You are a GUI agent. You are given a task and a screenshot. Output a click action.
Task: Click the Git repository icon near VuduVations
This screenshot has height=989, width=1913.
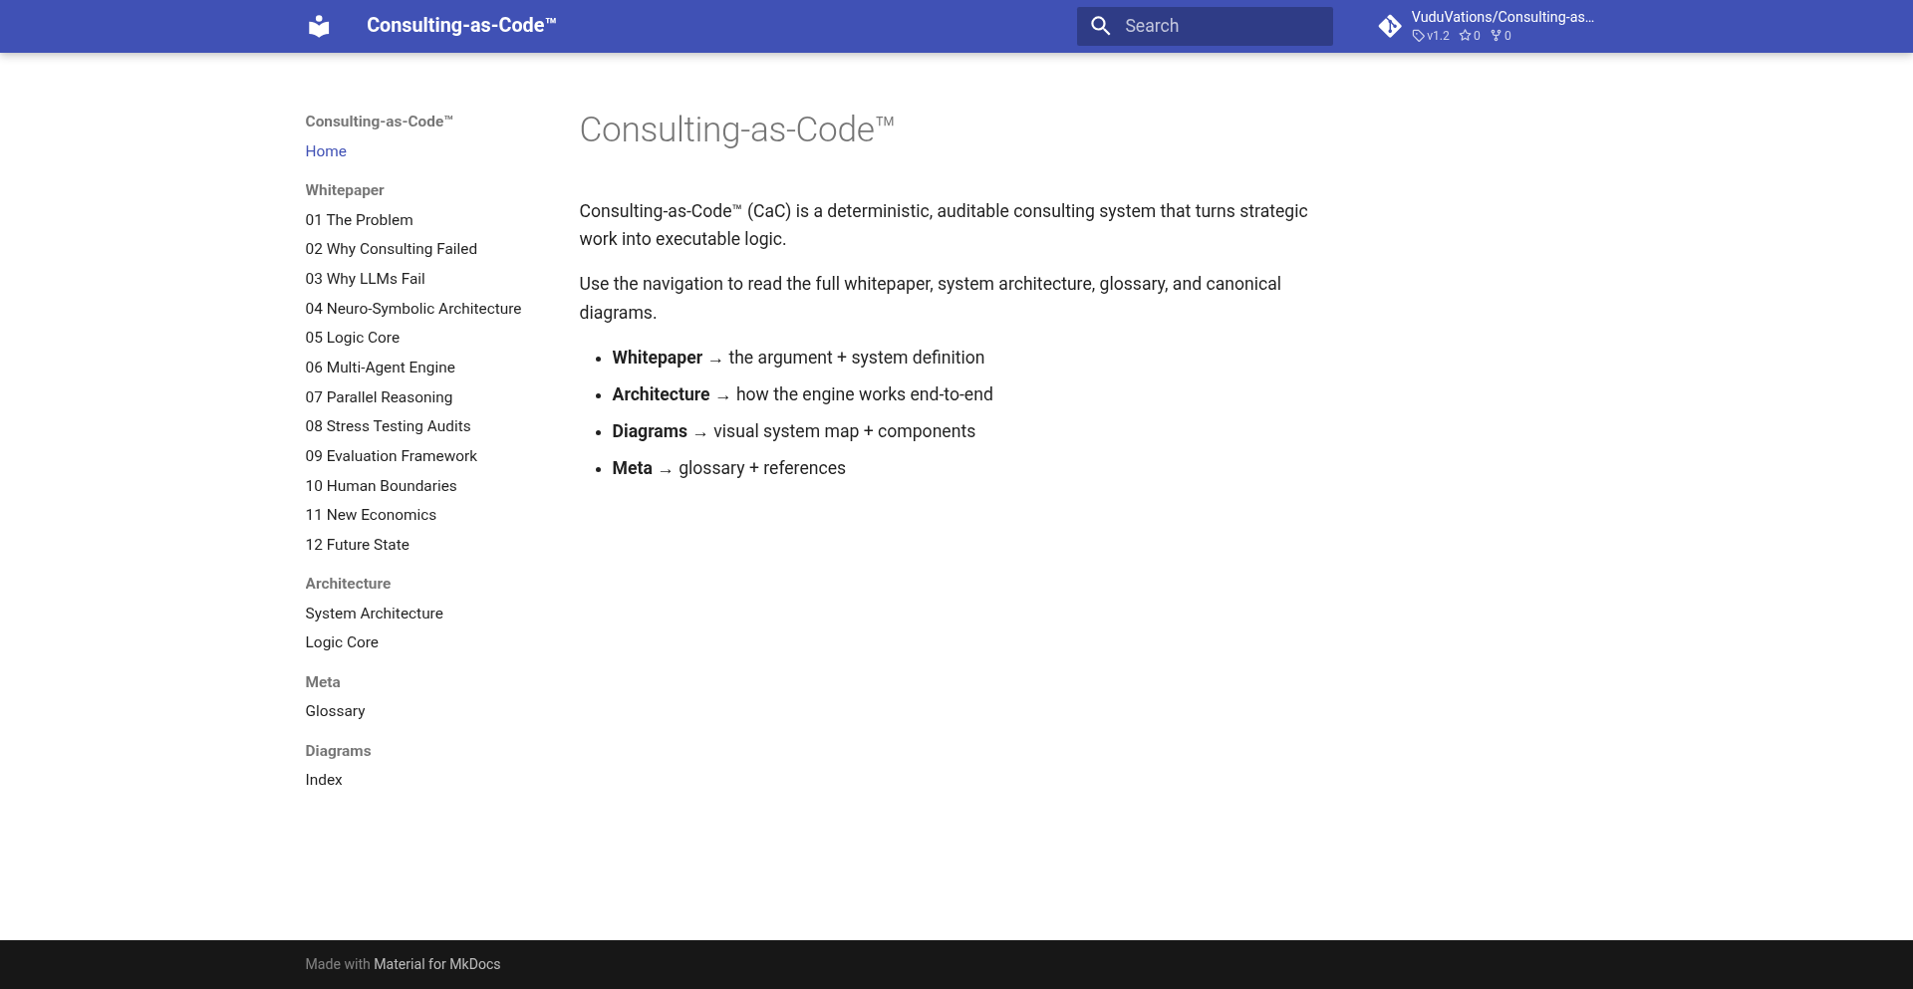(1390, 26)
